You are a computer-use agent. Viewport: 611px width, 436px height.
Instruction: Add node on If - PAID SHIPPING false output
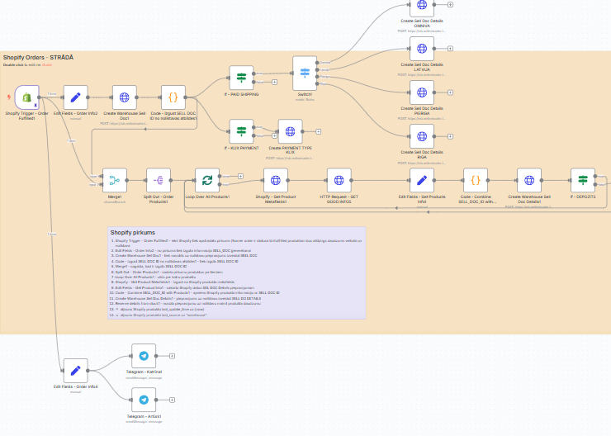[274, 83]
